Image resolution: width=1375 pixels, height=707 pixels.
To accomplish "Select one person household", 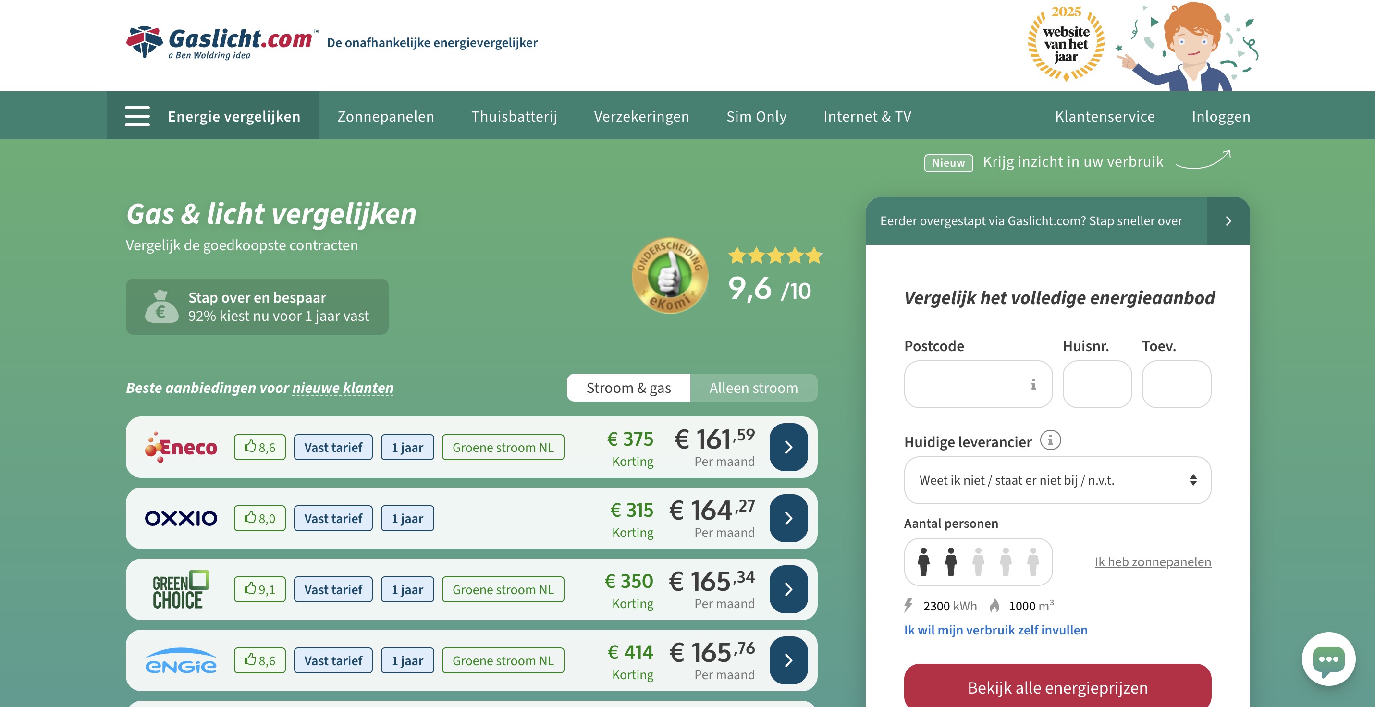I will (x=923, y=562).
